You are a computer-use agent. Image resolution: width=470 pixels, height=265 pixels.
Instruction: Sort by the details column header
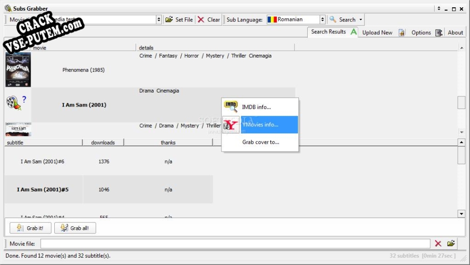coord(215,47)
